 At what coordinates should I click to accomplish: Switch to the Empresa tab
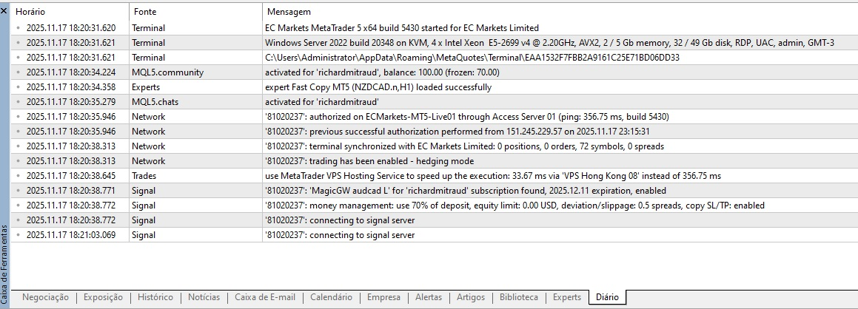pos(383,297)
